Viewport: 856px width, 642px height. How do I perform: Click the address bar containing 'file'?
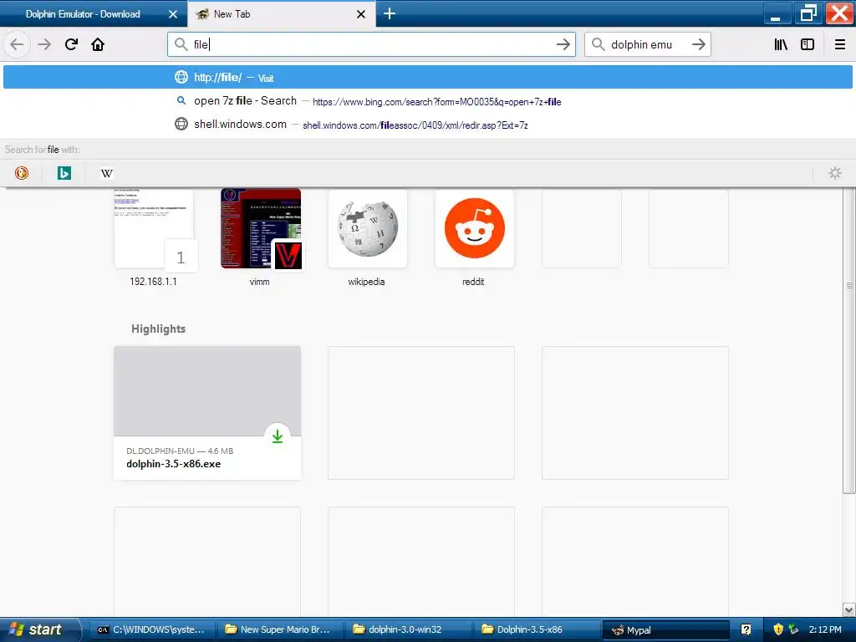[x=371, y=44]
